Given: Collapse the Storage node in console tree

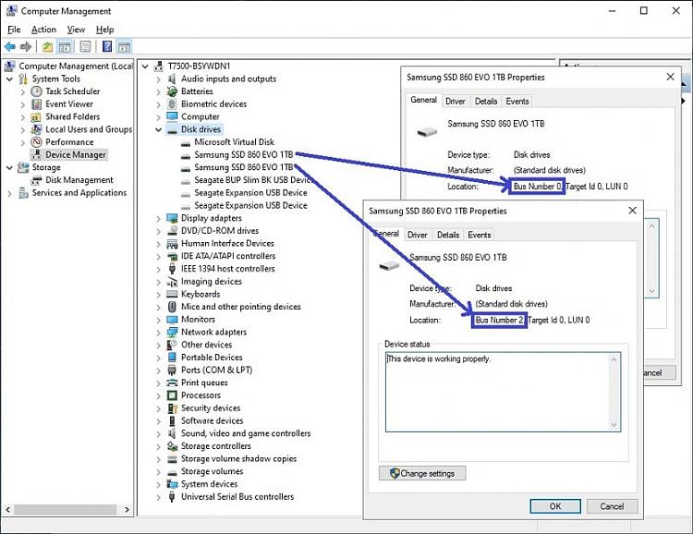Looking at the screenshot, I should [x=10, y=167].
